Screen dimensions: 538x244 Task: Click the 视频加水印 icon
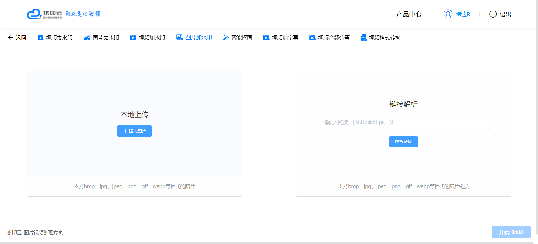click(x=133, y=38)
